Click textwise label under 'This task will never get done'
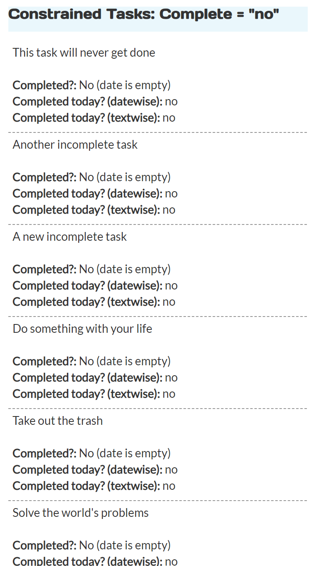This screenshot has height=566, width=309. (86, 118)
